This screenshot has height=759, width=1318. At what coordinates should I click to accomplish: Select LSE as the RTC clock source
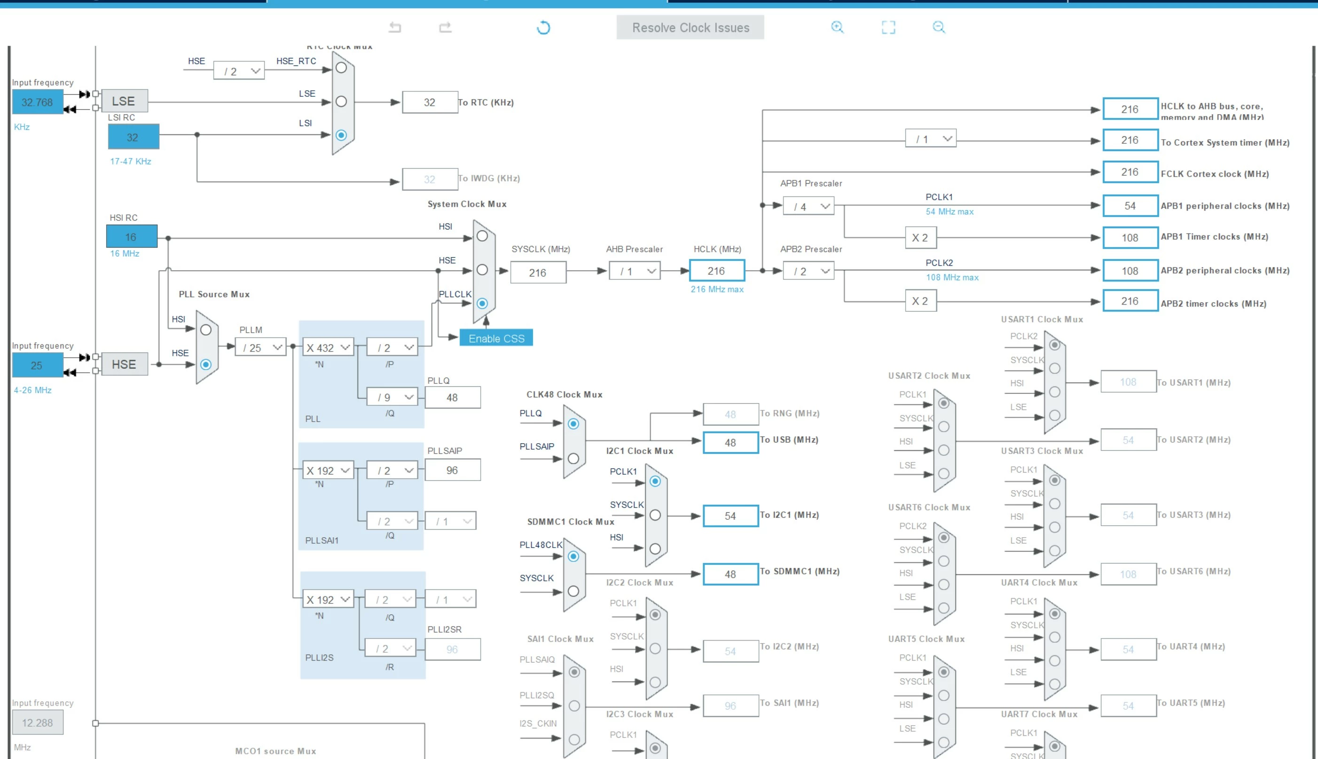(342, 102)
